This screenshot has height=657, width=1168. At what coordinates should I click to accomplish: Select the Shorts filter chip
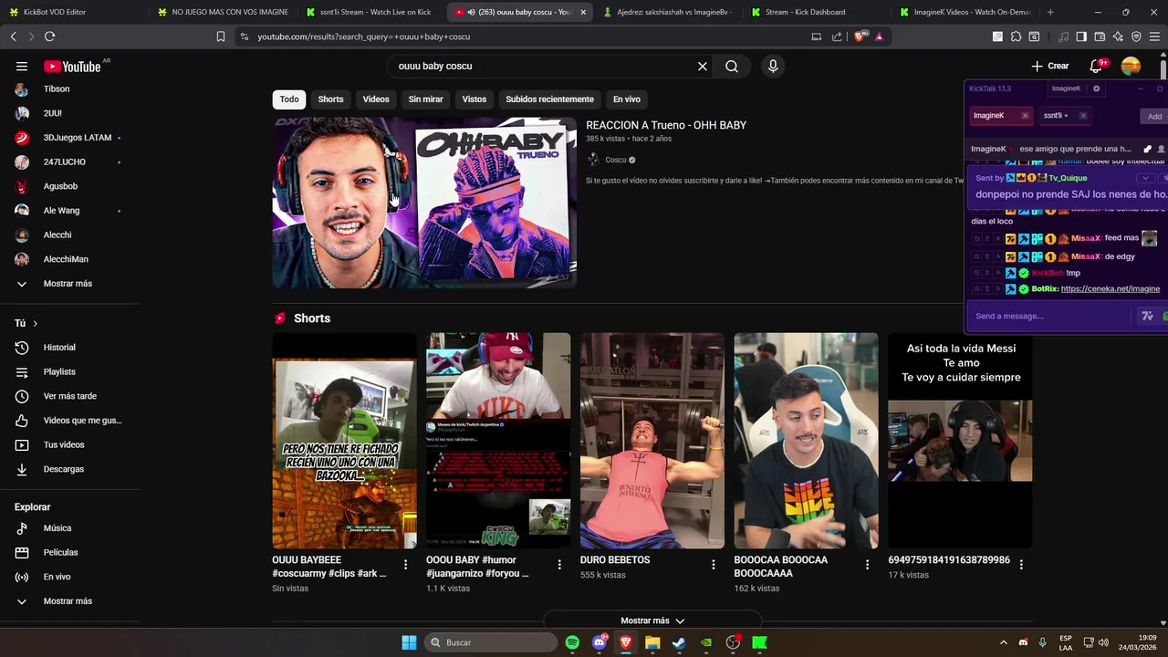[330, 99]
